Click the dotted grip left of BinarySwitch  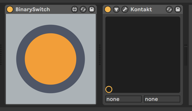(x=1, y=55)
